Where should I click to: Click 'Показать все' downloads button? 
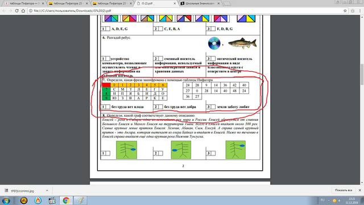point(344,190)
